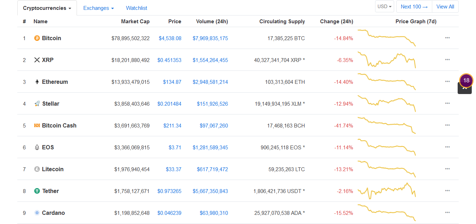Sort table by Change (24h) column
Viewport: 476px width, 224px height.
click(x=337, y=21)
